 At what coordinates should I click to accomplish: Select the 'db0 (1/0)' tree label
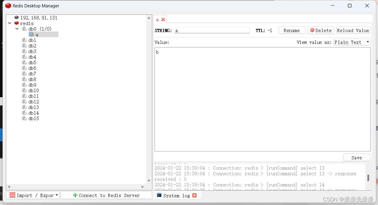(x=40, y=29)
